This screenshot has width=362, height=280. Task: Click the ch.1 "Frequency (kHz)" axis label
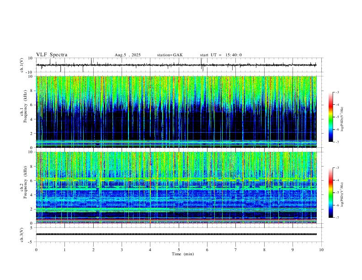pyautogui.click(x=26, y=107)
